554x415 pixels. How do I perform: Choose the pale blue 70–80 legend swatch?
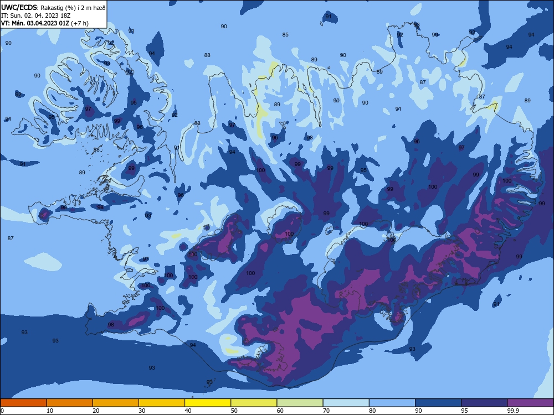click(x=346, y=403)
